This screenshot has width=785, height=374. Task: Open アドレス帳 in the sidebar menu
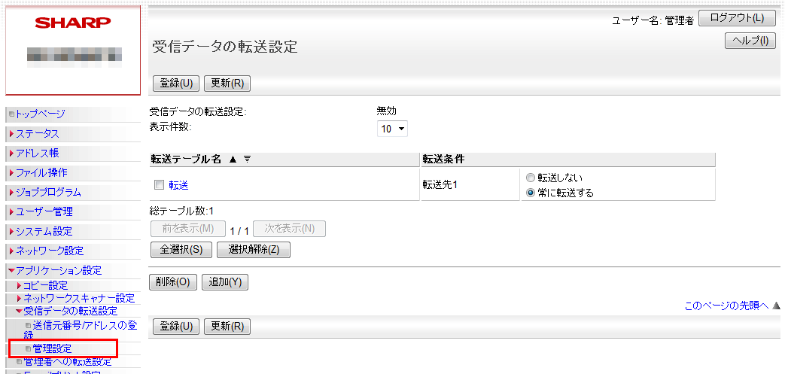coord(37,153)
